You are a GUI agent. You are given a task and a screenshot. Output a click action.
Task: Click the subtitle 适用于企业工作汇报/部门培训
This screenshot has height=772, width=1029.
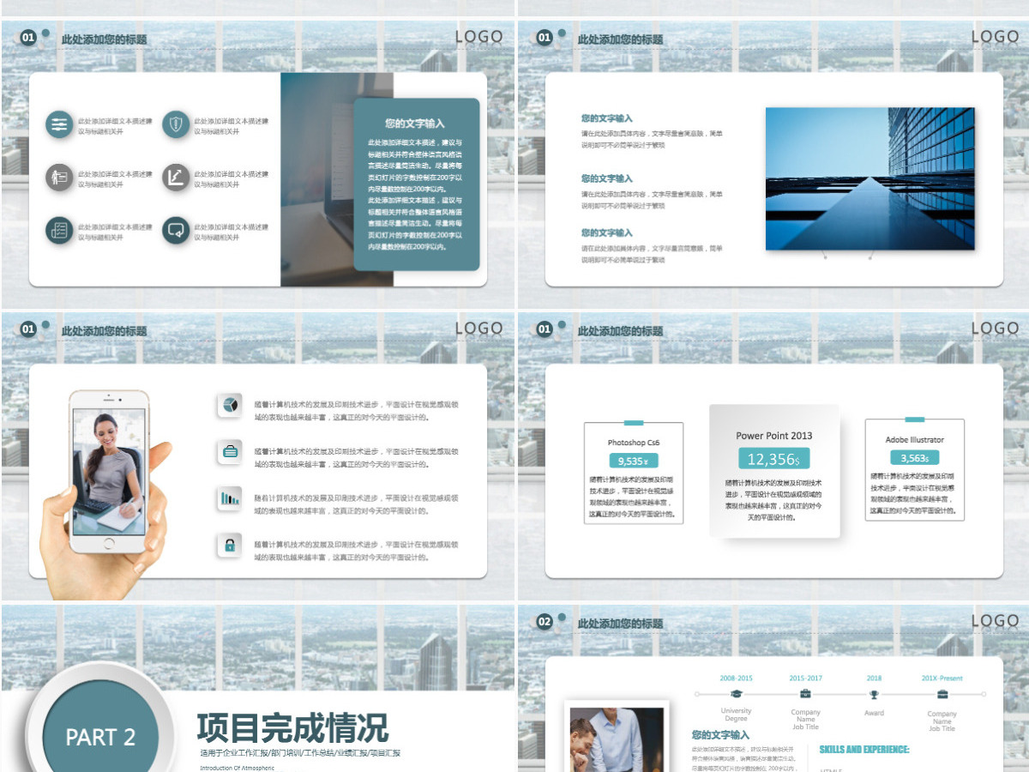[x=300, y=753]
